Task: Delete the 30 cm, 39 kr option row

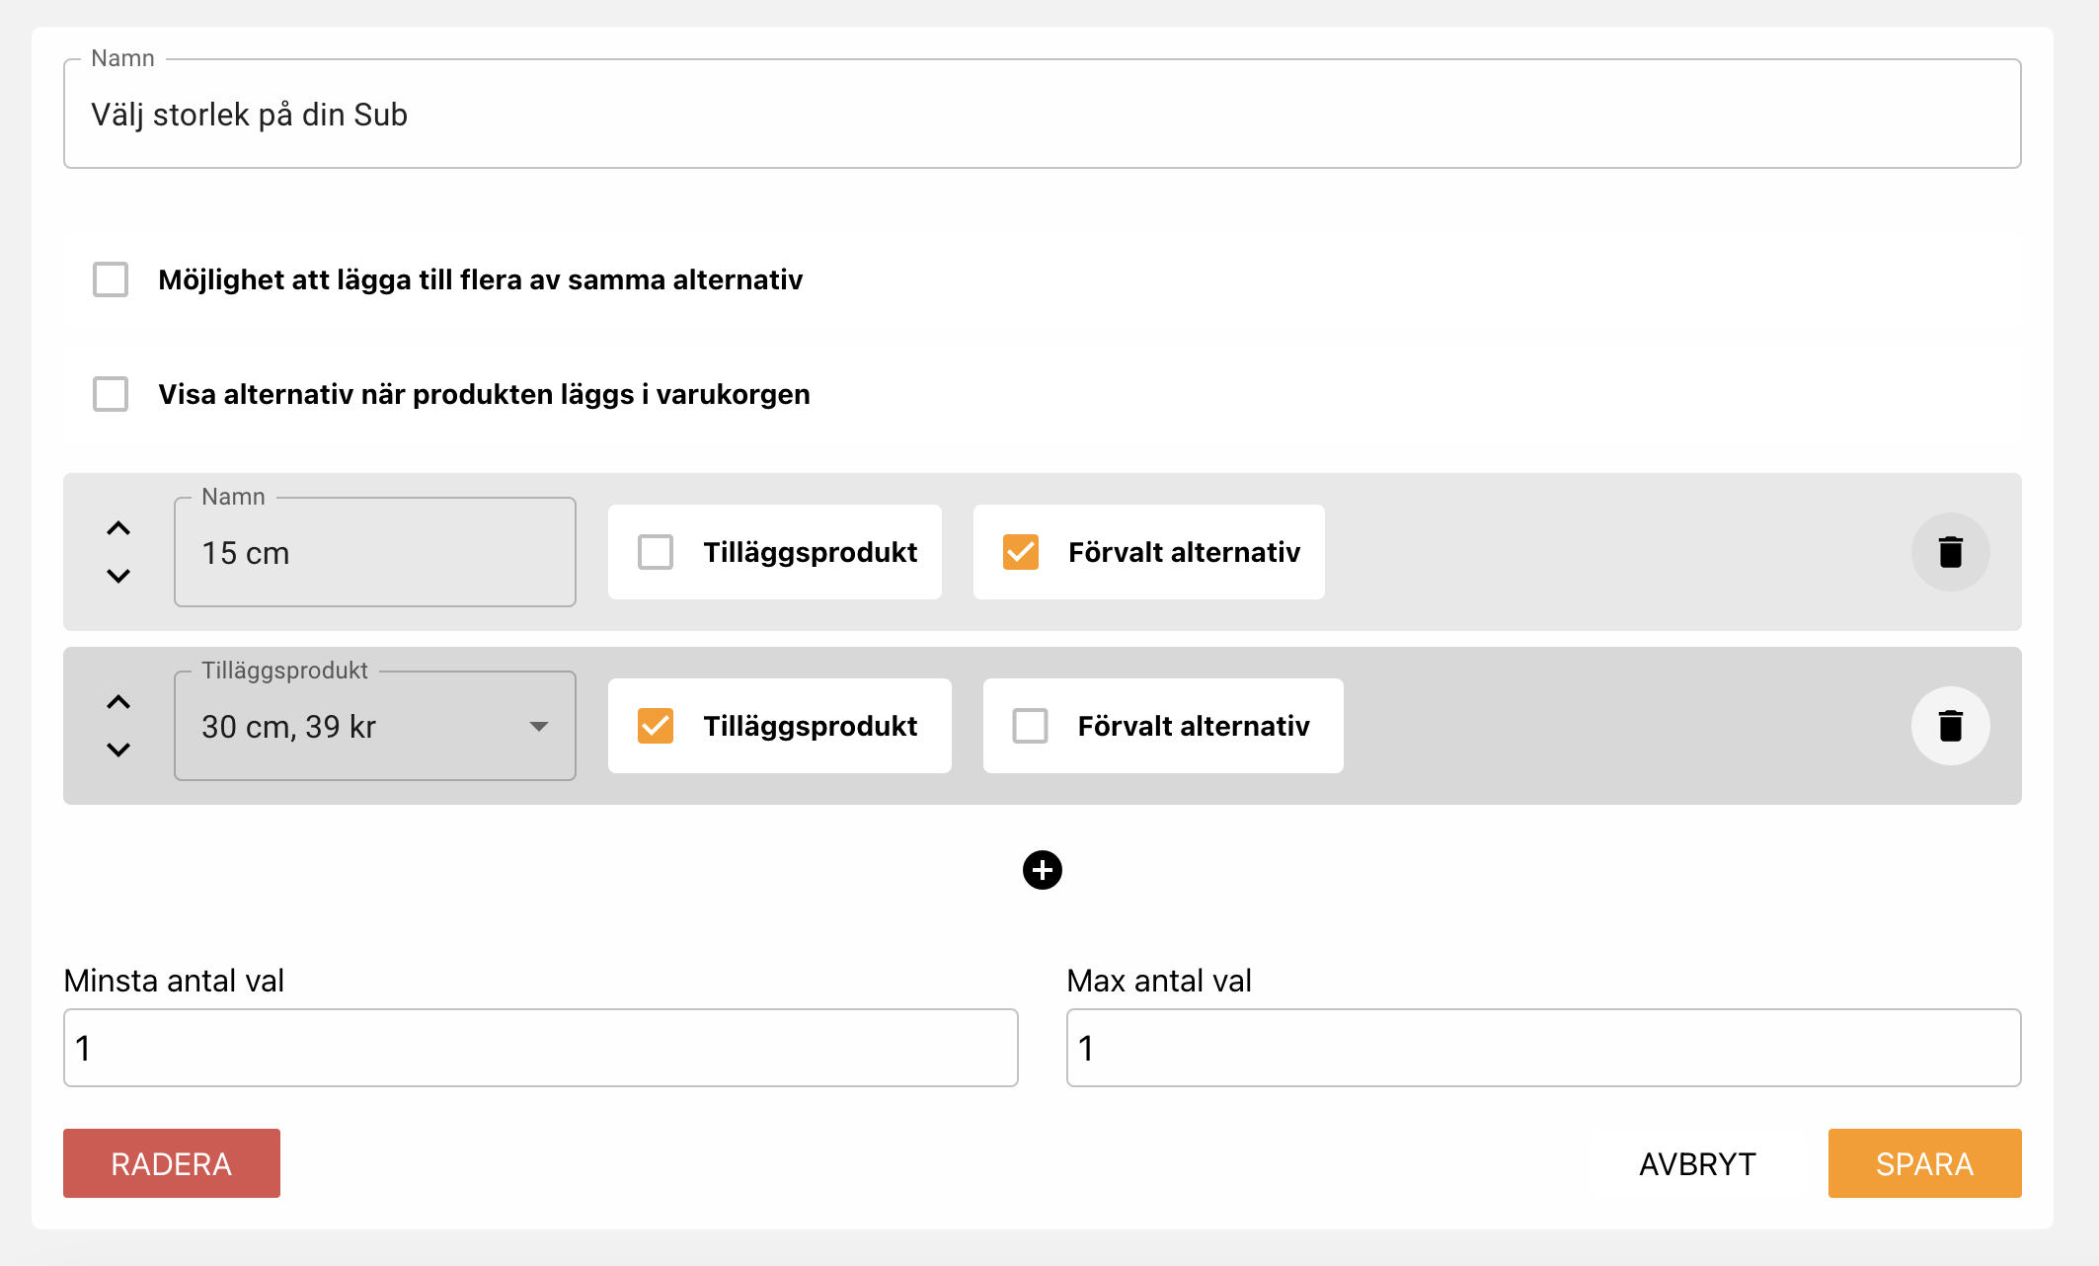Action: point(1950,726)
